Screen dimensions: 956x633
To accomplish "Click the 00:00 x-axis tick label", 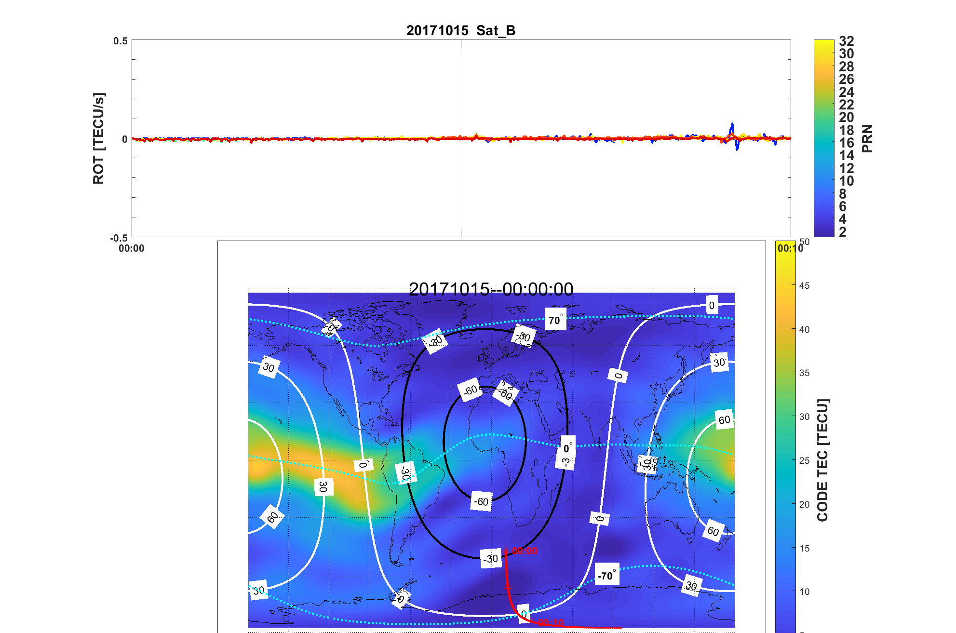I will tap(131, 248).
